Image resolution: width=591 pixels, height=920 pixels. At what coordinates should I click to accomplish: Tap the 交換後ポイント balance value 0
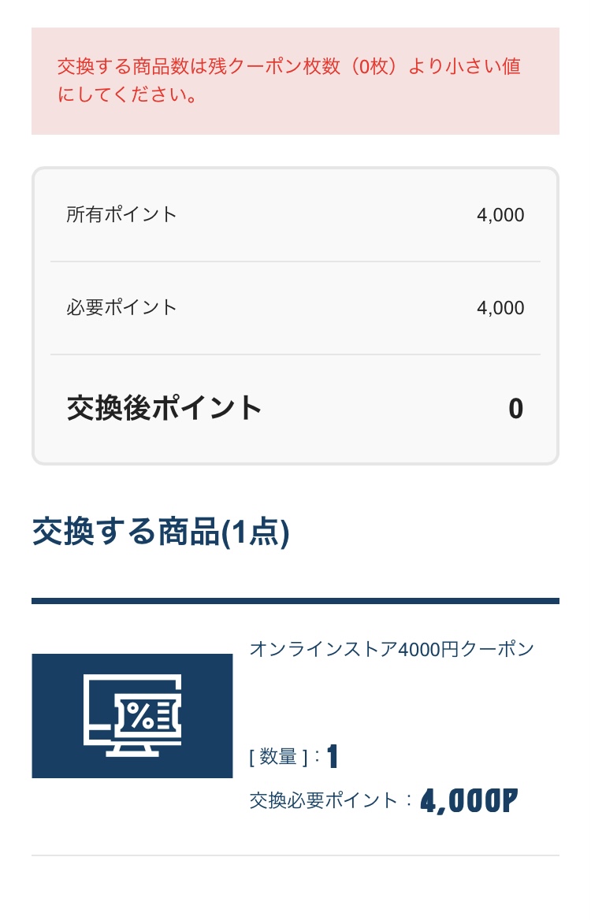point(515,409)
